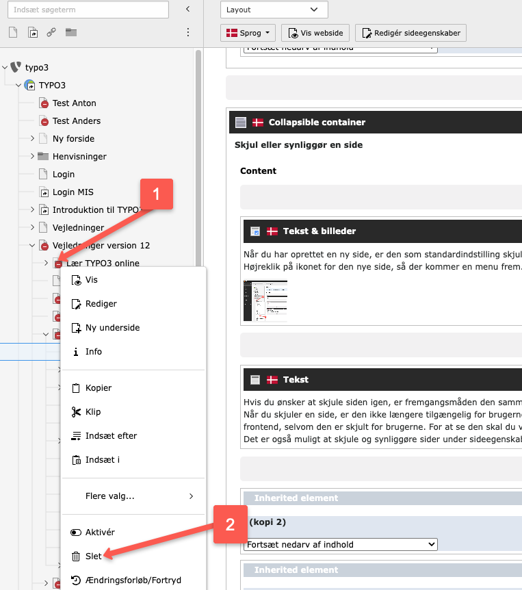Select Aktivér to enable the page
The width and height of the screenshot is (522, 590).
pos(101,533)
